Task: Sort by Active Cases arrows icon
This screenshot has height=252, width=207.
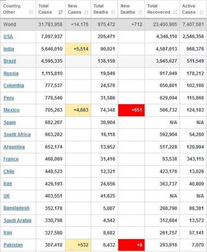Action: pos(202,12)
